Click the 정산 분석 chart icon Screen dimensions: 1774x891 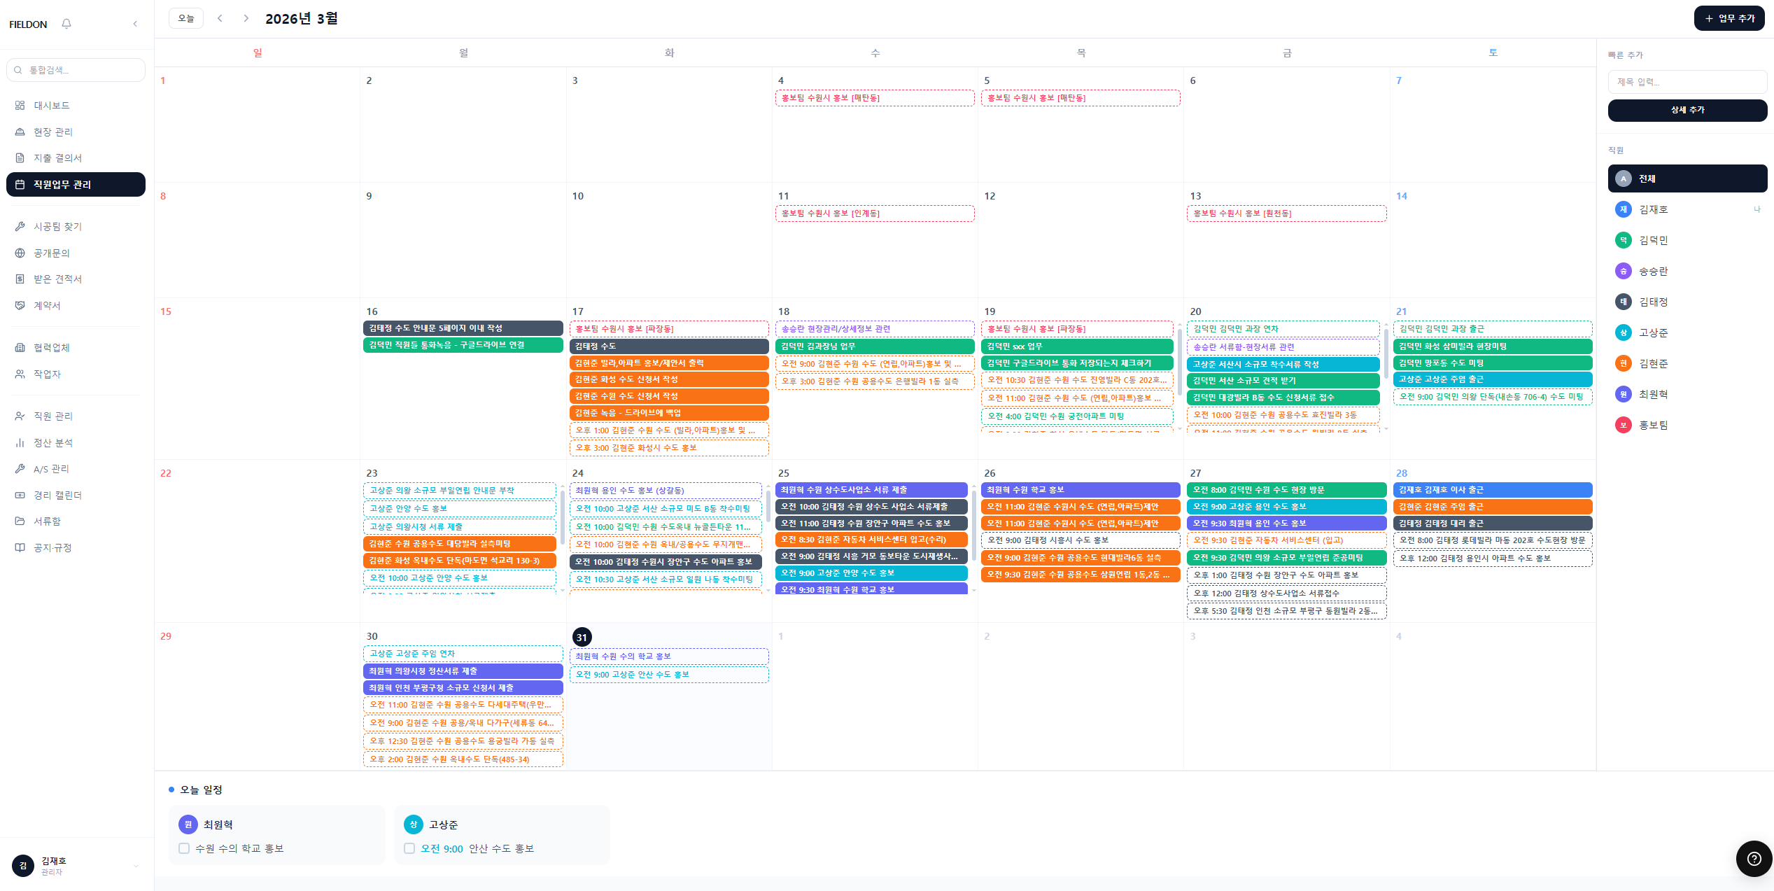coord(20,443)
